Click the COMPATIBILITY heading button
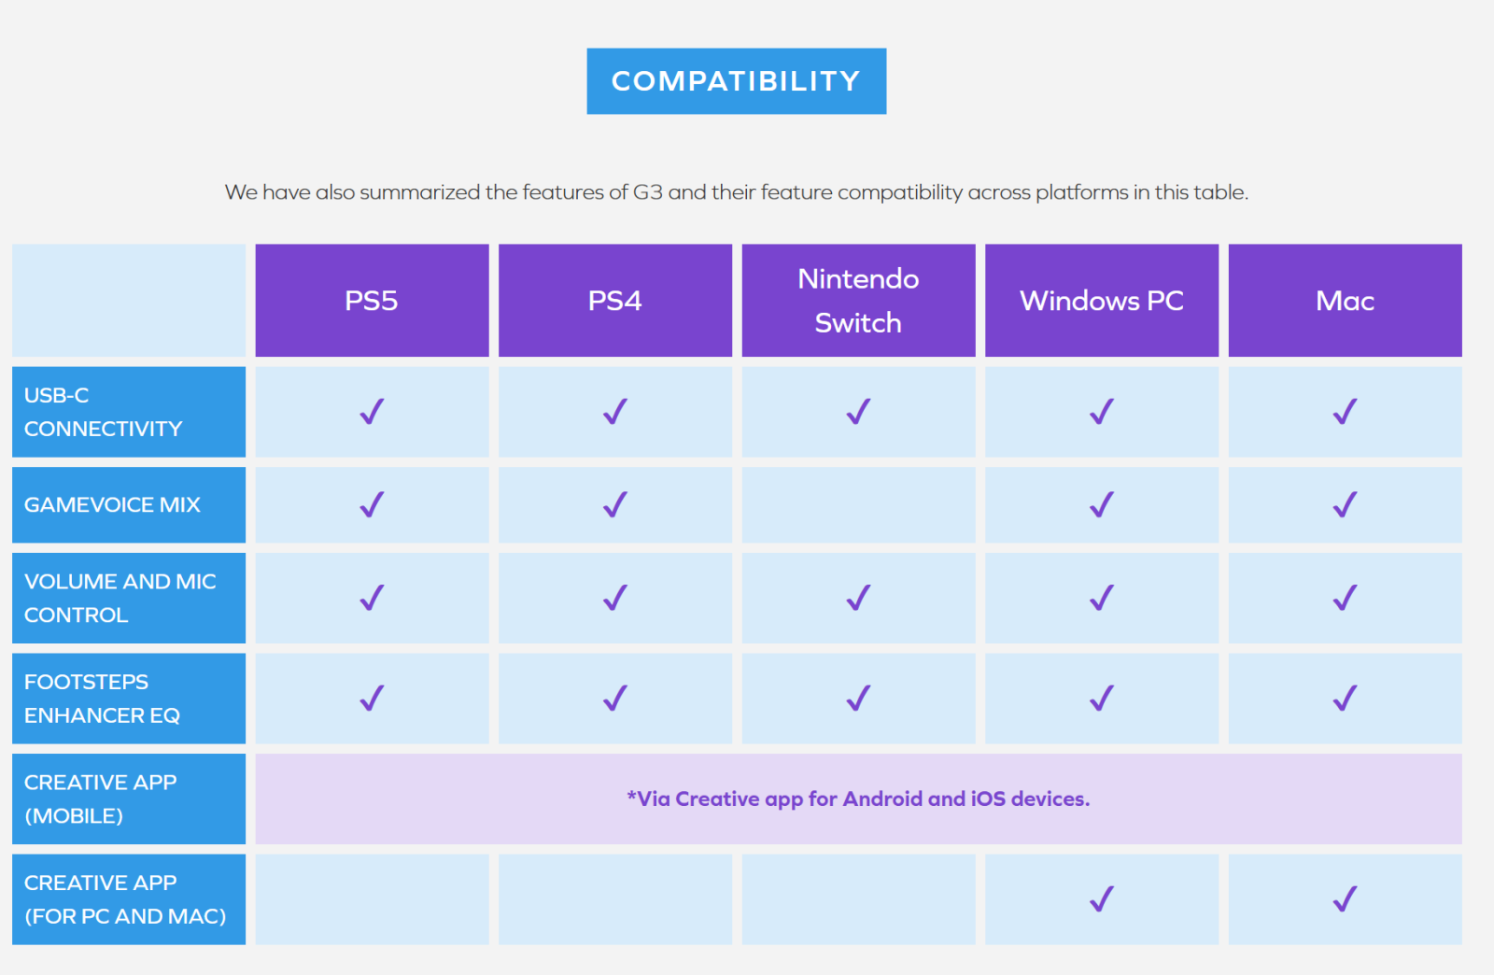This screenshot has height=975, width=1494. tap(736, 81)
